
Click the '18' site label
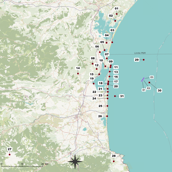coord(101,83)
